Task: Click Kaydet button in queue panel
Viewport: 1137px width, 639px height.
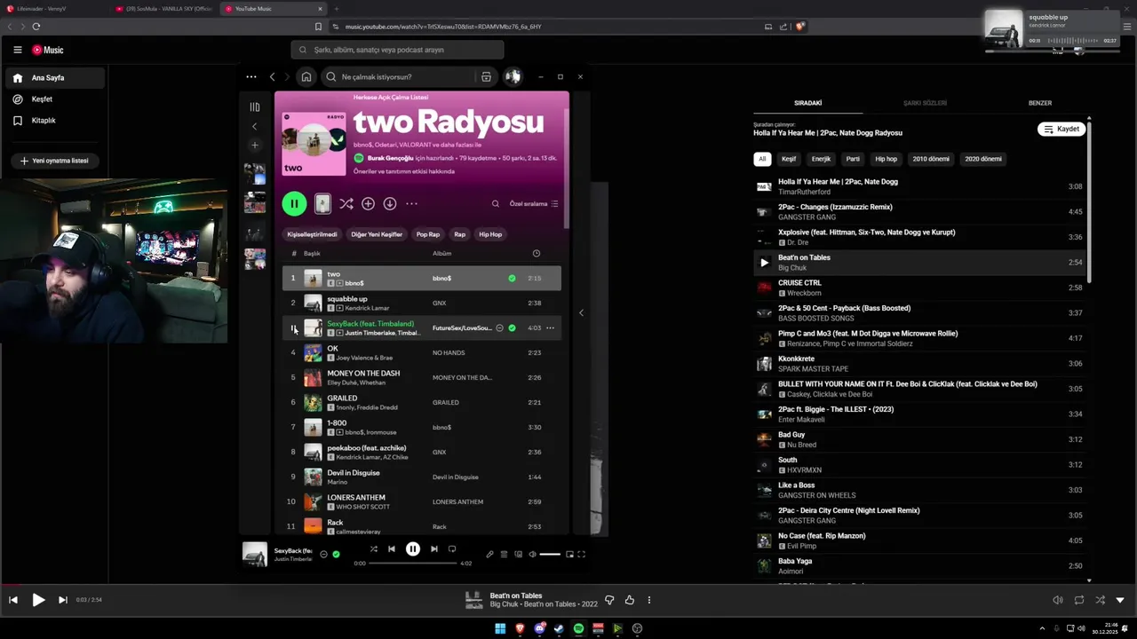Action: click(1061, 130)
